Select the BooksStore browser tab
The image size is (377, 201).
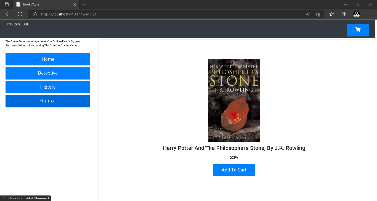coord(46,4)
